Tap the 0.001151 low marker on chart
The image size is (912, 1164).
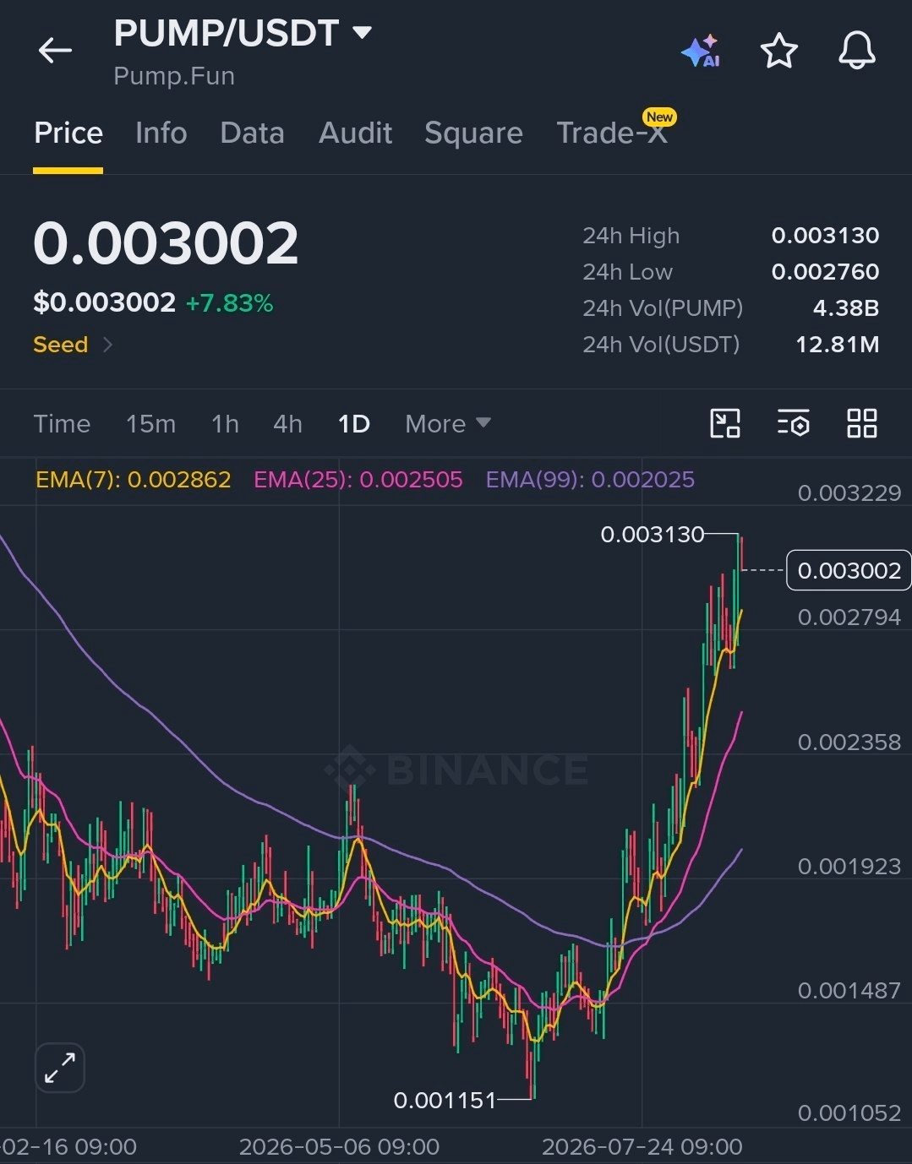[445, 1101]
